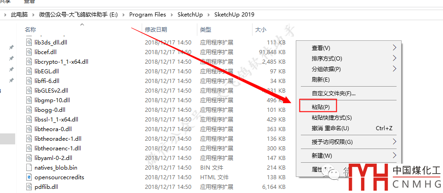Choose 撤消 重命名(U) in the context menu
This screenshot has height=193, width=443.
(330, 128)
